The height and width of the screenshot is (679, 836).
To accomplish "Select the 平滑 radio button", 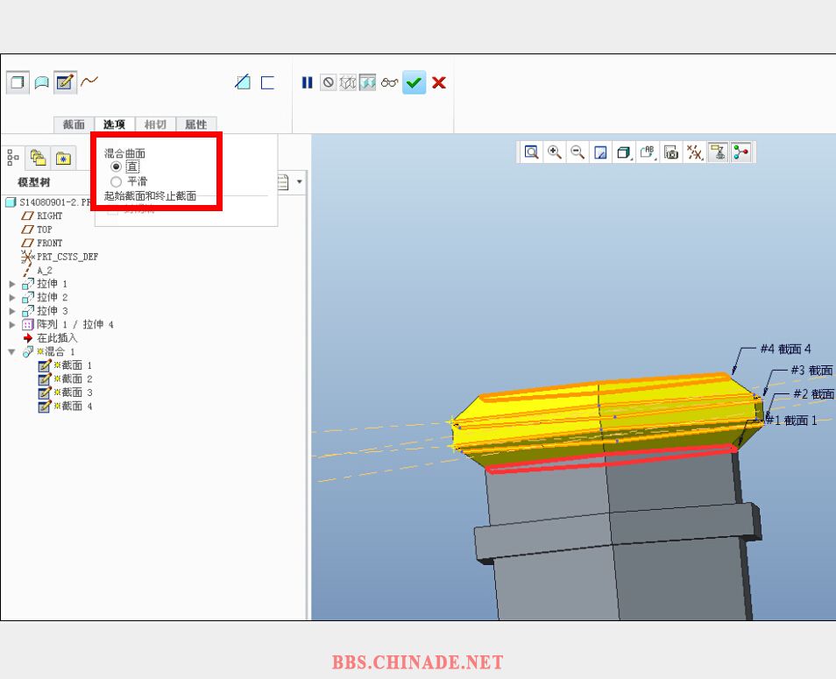I will (117, 181).
